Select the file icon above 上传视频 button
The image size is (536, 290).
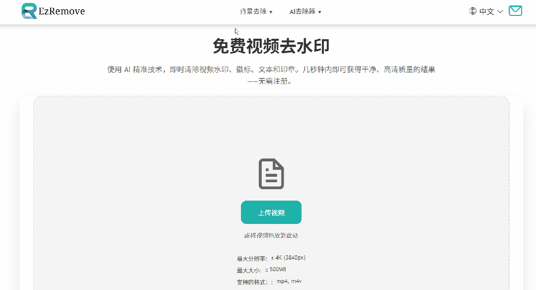pos(271,173)
